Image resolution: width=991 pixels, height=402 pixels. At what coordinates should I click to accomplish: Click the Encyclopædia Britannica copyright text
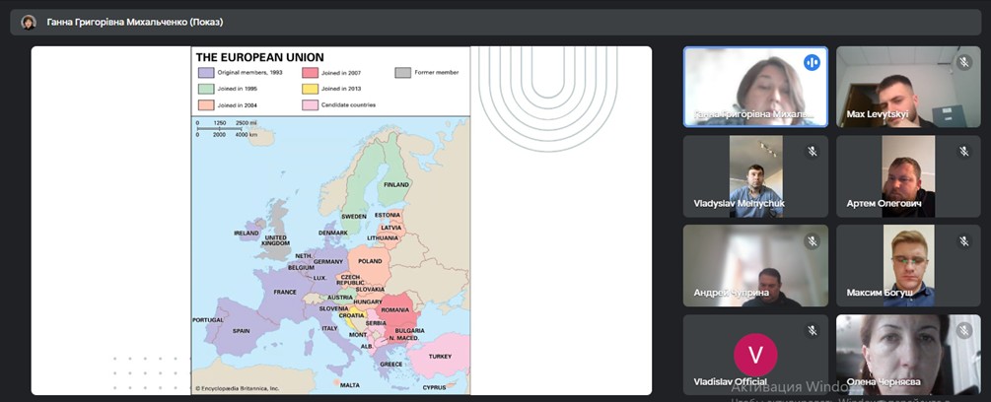point(237,389)
